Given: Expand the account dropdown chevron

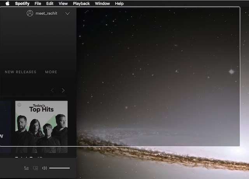Looking at the screenshot, I should (x=67, y=14).
